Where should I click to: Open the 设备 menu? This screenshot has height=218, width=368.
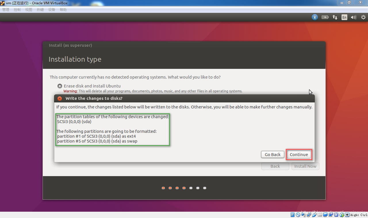(52, 10)
